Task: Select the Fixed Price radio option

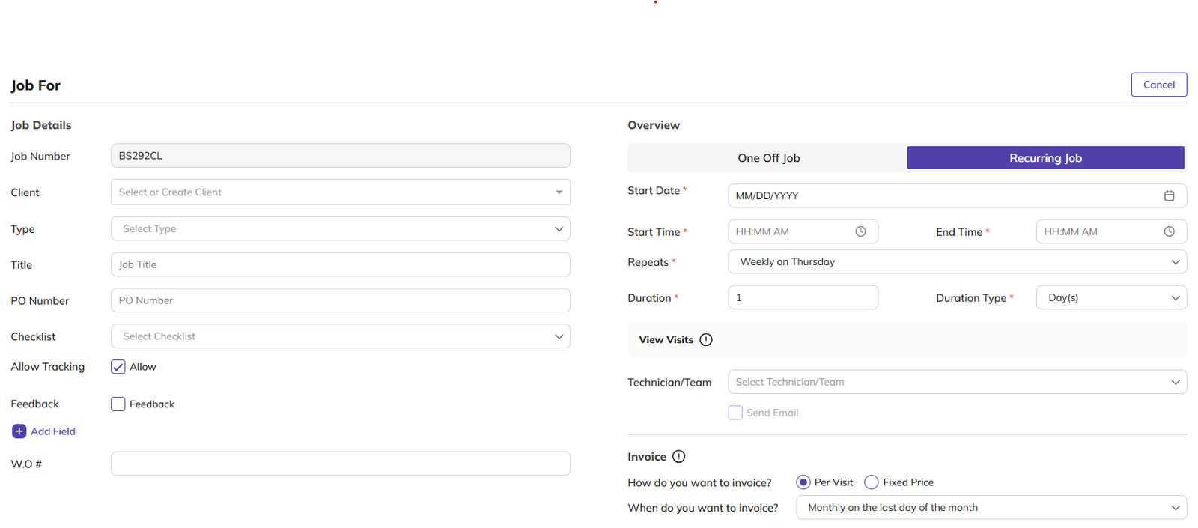Action: [x=872, y=482]
